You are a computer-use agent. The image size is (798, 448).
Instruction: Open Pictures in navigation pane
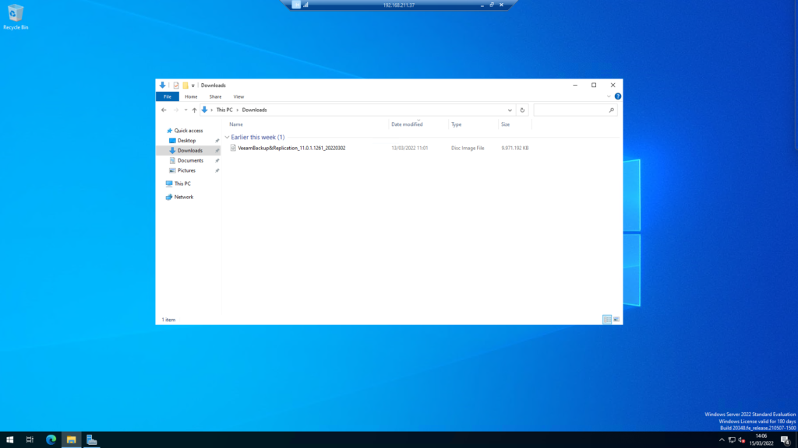tap(186, 170)
